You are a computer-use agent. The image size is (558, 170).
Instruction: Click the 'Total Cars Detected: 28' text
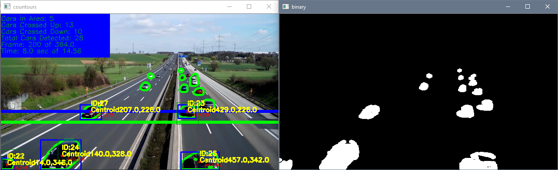[43, 38]
